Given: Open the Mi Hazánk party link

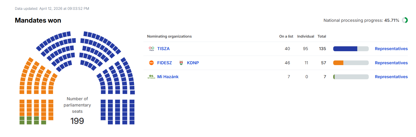Looking at the screenshot, I should (168, 77).
